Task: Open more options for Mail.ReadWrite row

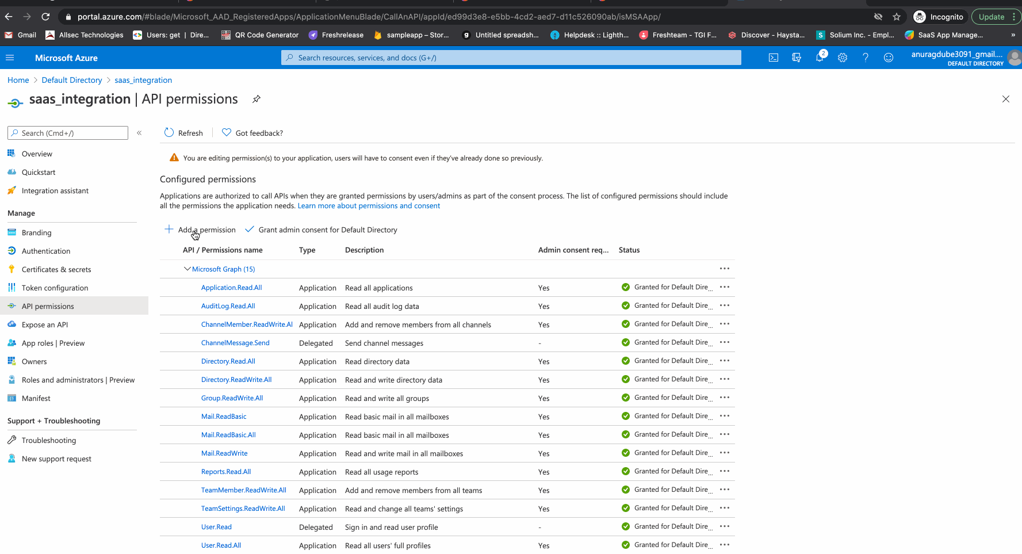Action: point(725,453)
